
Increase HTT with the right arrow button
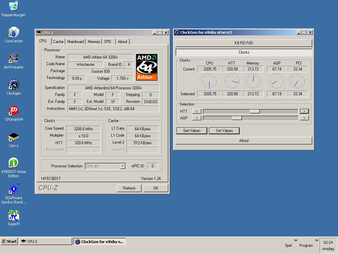tap(304, 111)
